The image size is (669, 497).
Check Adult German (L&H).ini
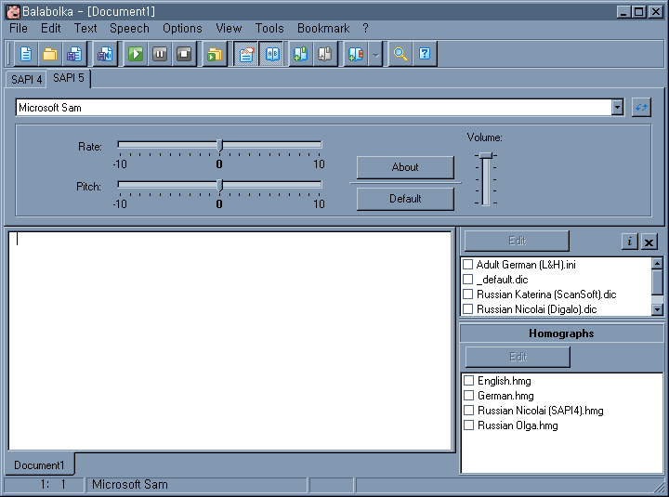coord(468,265)
